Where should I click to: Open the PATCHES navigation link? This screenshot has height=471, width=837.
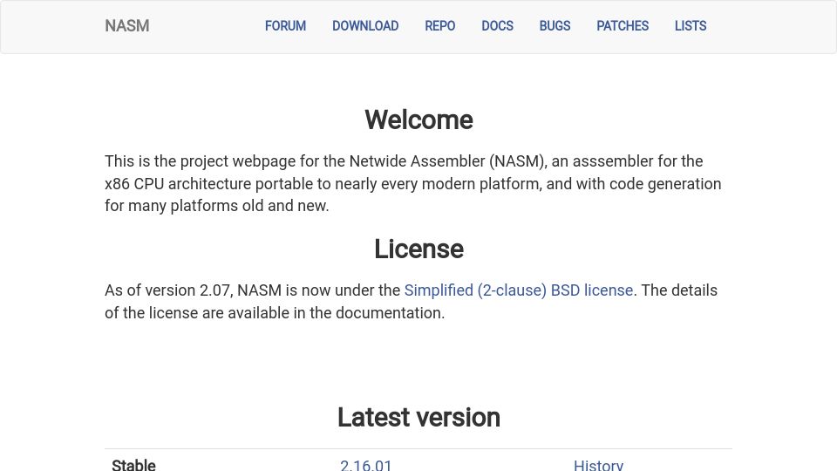click(623, 25)
